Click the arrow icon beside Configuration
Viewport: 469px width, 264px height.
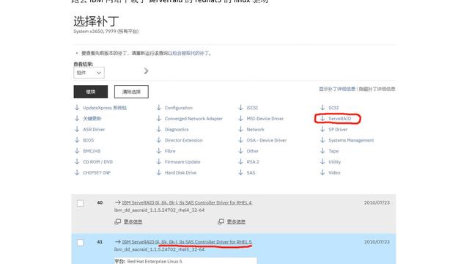point(159,108)
